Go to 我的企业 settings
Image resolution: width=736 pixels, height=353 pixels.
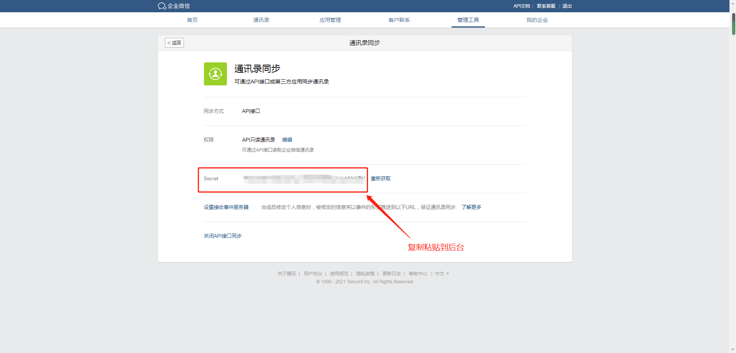(537, 20)
